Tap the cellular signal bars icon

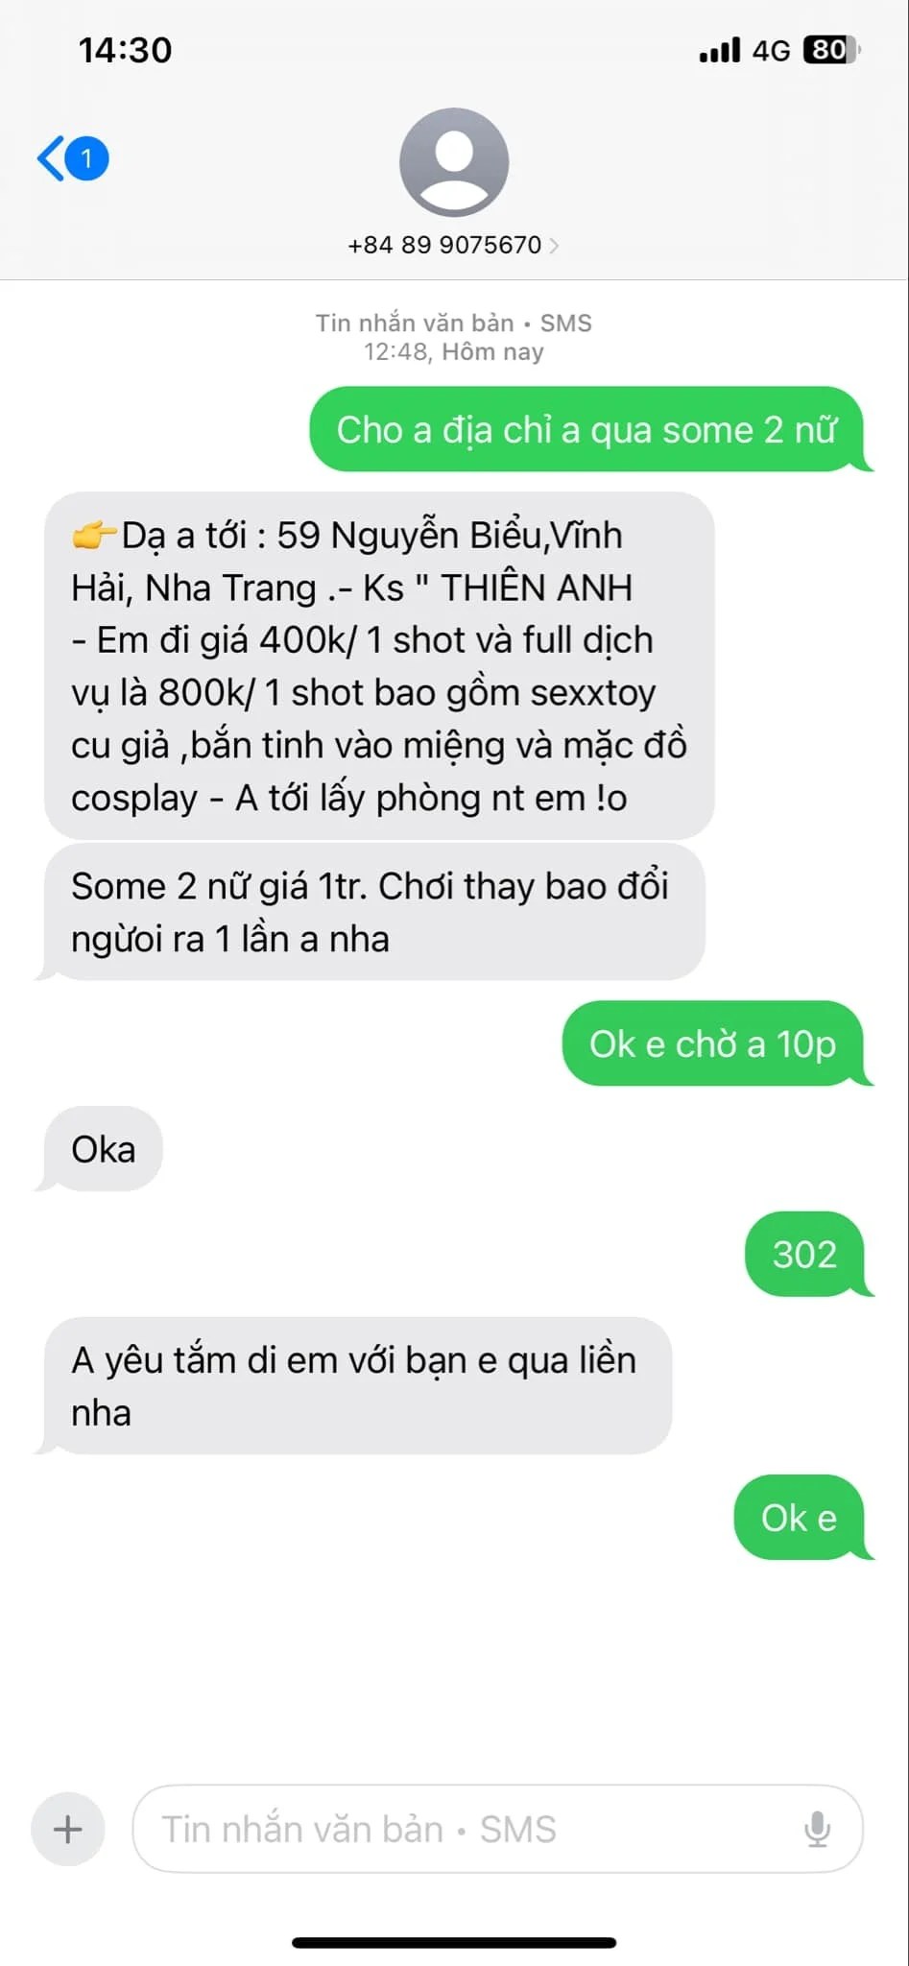coord(720,50)
